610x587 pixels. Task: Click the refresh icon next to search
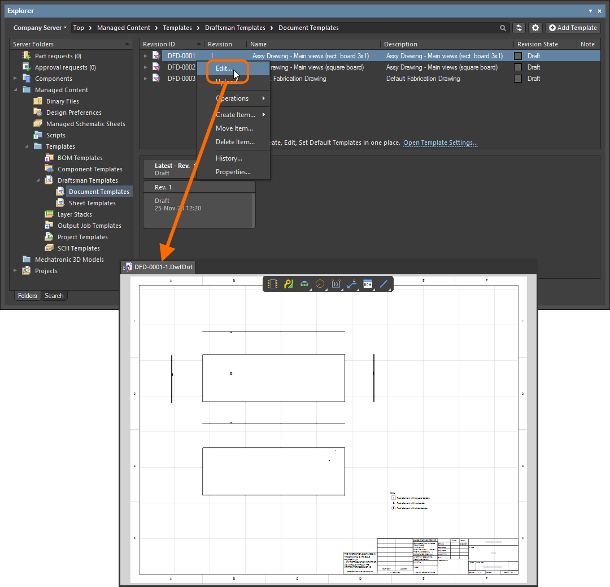(519, 28)
